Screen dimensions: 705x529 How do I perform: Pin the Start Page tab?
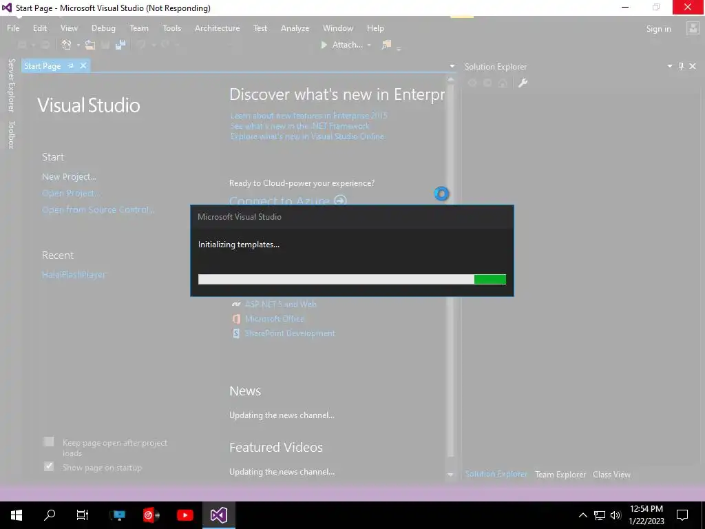click(71, 65)
